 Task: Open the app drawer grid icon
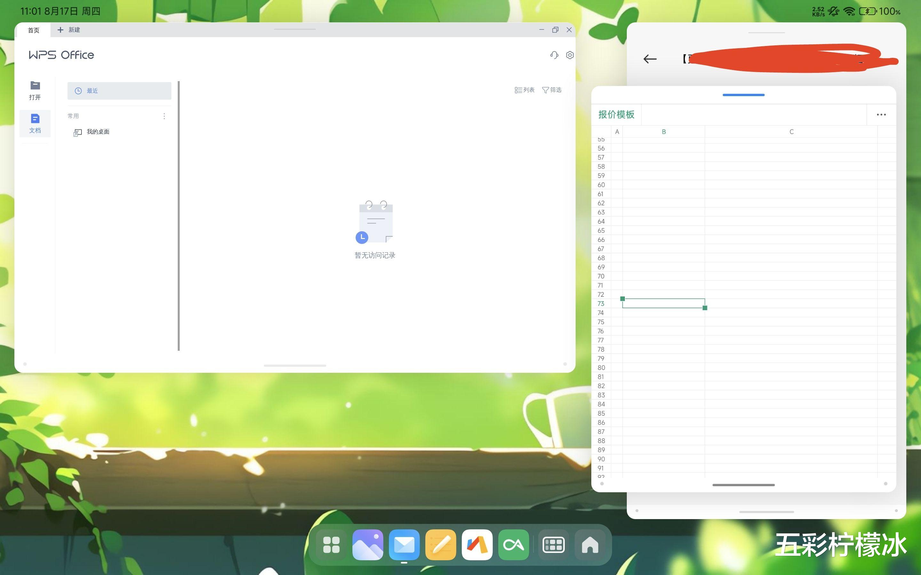pyautogui.click(x=331, y=545)
